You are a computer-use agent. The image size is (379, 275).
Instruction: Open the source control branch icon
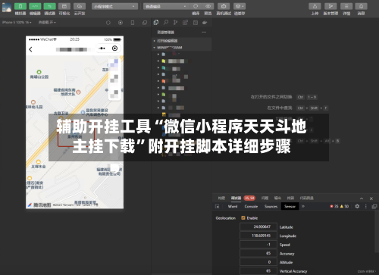(175, 23)
